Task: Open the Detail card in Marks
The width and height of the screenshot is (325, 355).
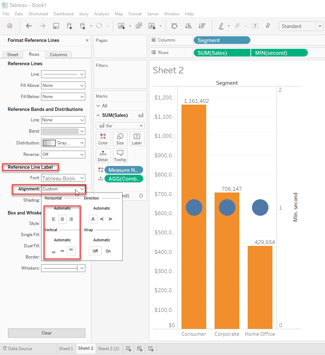Action: click(x=103, y=156)
